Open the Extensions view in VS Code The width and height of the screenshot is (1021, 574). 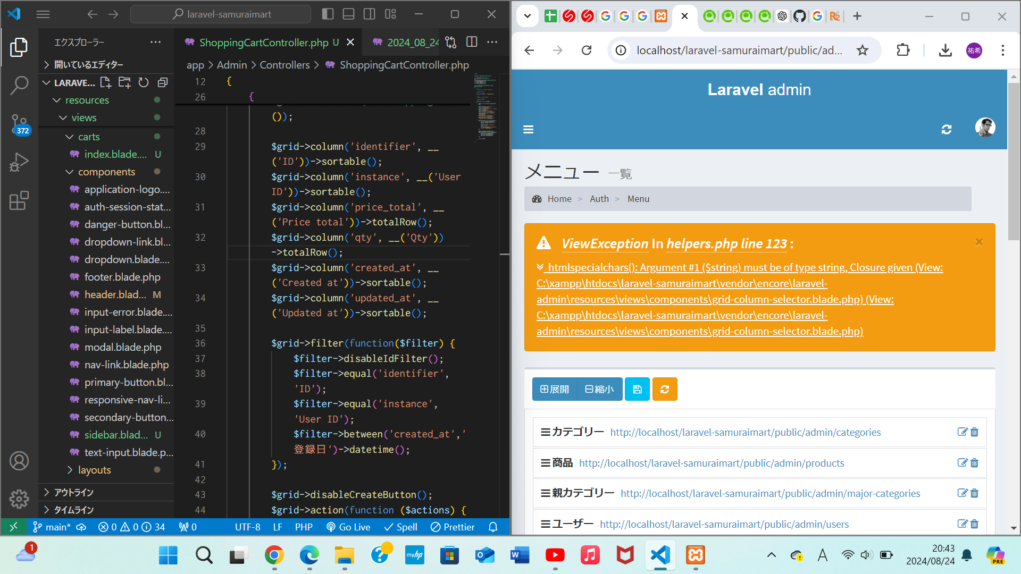point(19,200)
